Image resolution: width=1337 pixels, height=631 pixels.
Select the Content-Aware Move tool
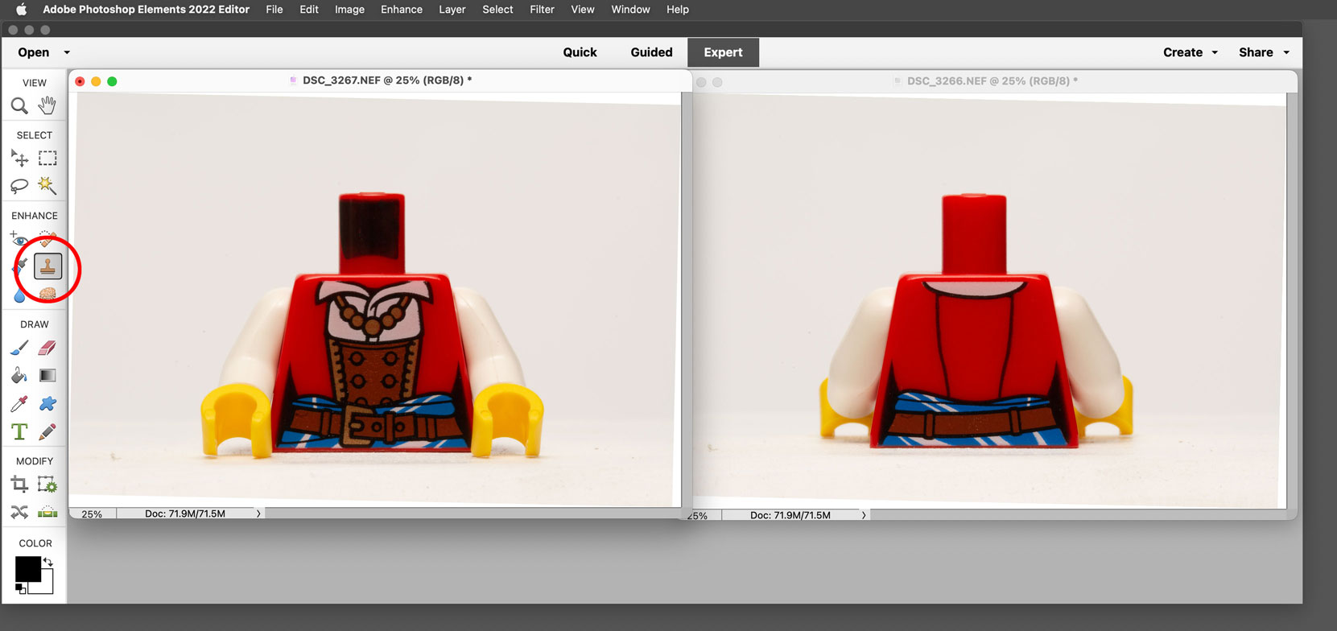[x=19, y=513]
